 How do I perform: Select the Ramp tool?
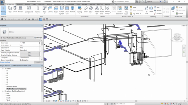(85, 10)
